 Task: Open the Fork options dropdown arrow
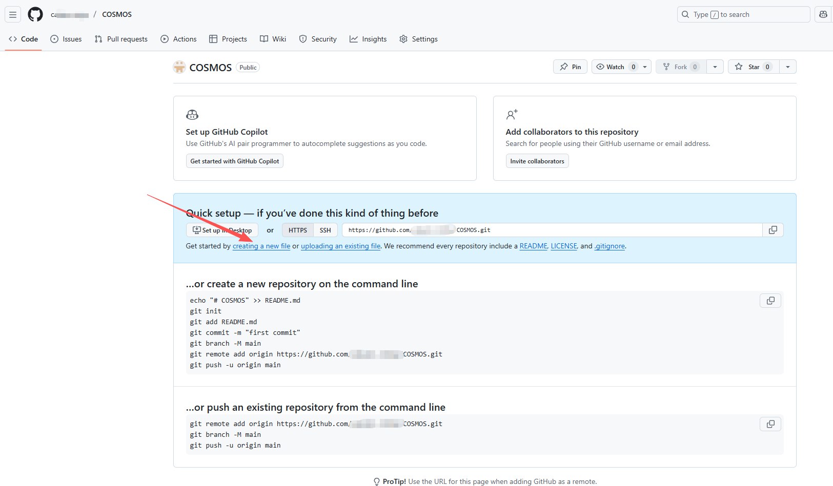(715, 67)
